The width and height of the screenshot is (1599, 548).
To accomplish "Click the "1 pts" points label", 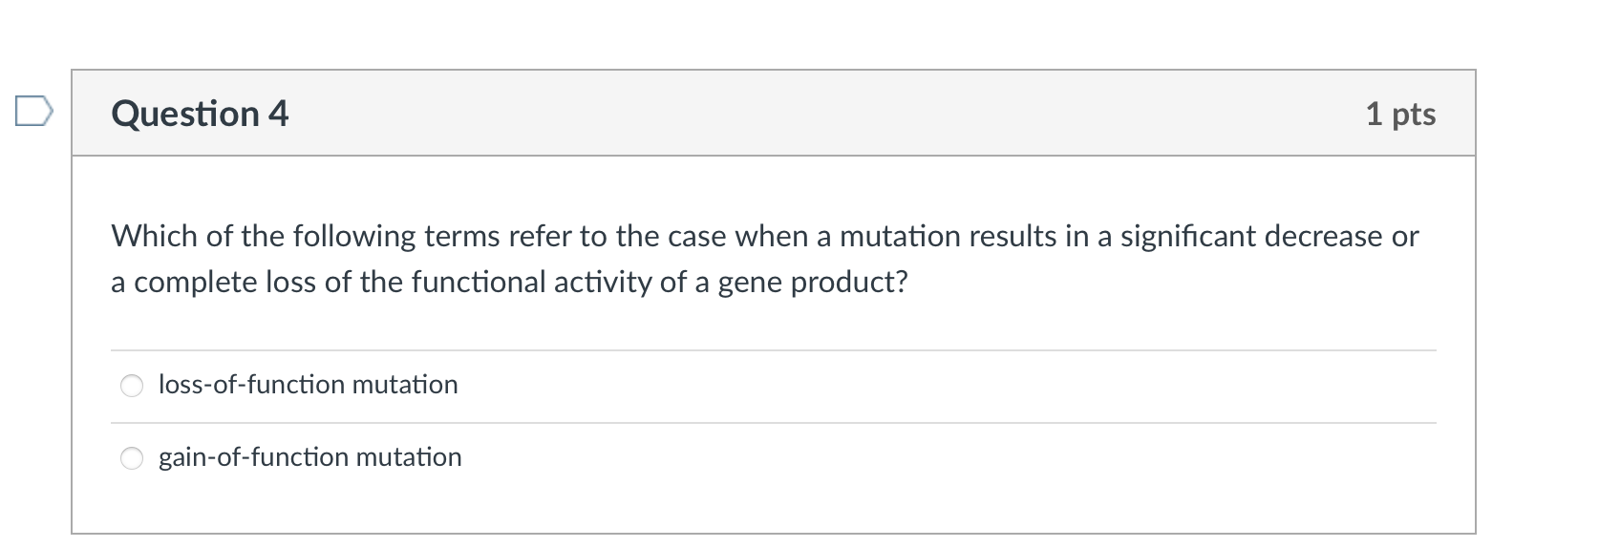I will pyautogui.click(x=1399, y=114).
